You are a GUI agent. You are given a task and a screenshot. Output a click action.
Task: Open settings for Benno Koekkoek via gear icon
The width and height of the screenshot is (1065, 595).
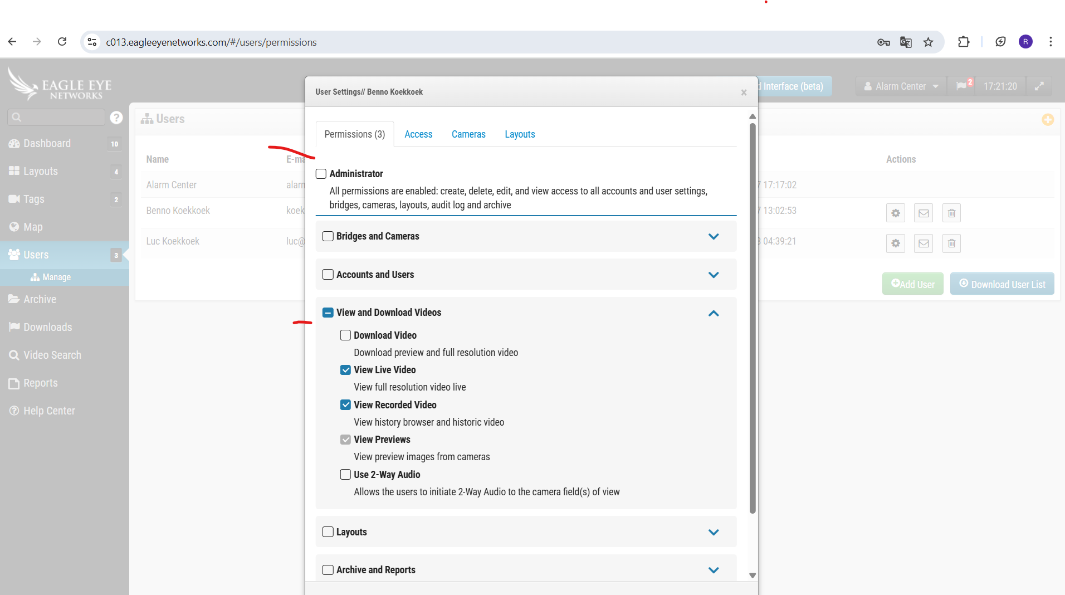point(896,213)
